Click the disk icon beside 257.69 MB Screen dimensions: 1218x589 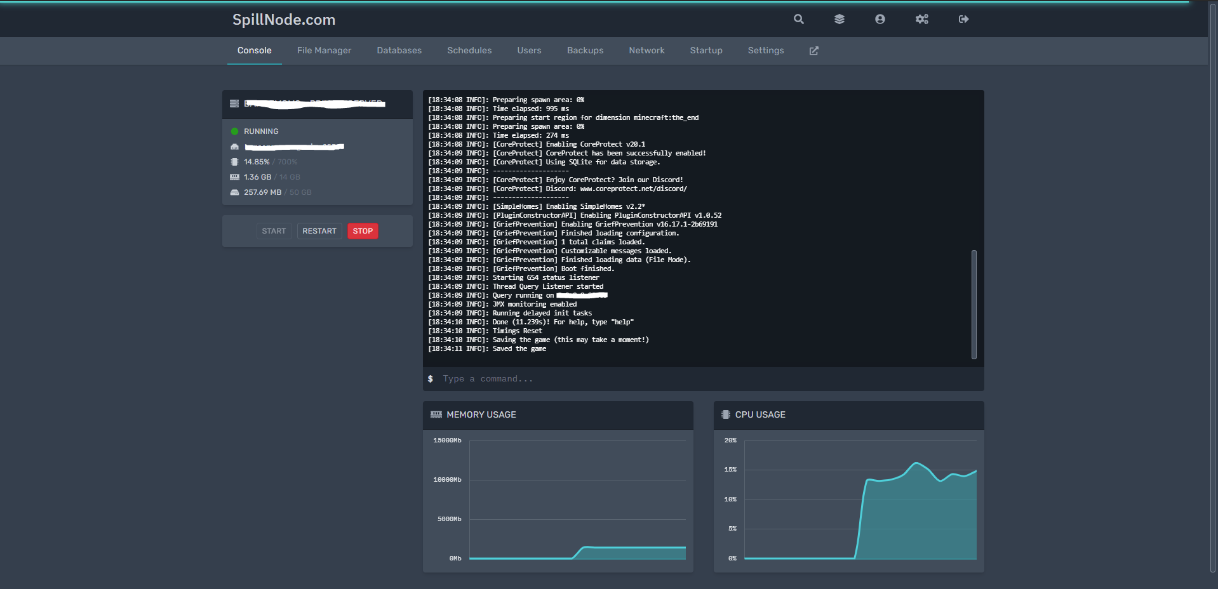point(234,192)
